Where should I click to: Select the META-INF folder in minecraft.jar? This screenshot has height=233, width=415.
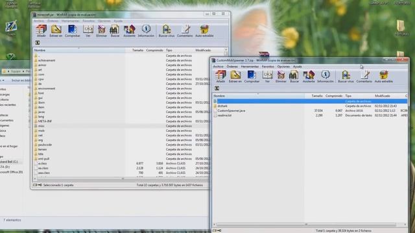point(45,121)
